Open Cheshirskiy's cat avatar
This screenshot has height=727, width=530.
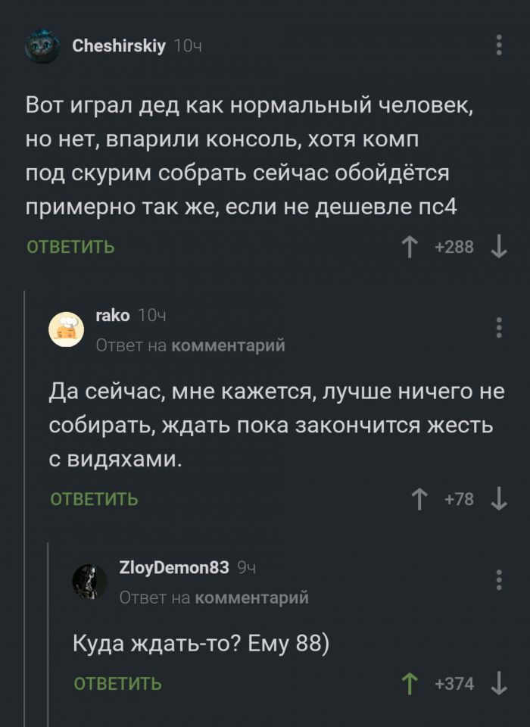click(x=42, y=47)
